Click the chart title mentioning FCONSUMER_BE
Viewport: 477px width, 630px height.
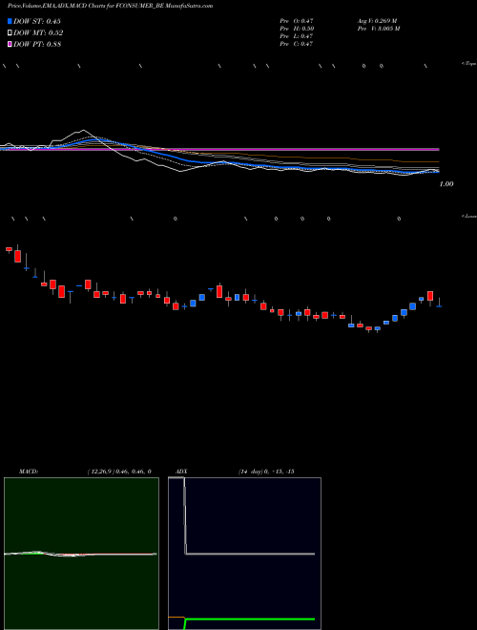click(110, 6)
